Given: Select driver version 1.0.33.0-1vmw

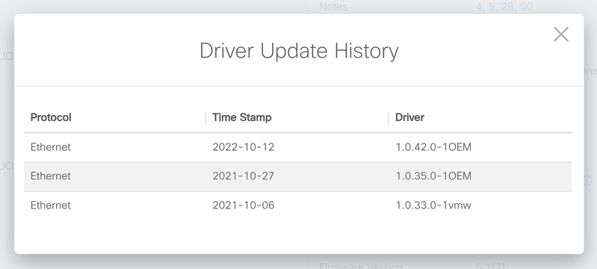Looking at the screenshot, I should point(433,205).
